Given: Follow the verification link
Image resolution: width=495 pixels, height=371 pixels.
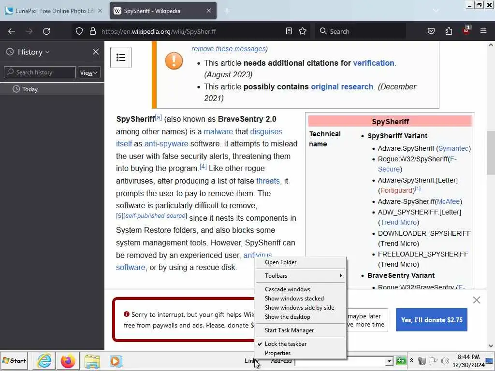Looking at the screenshot, I should 374,63.
